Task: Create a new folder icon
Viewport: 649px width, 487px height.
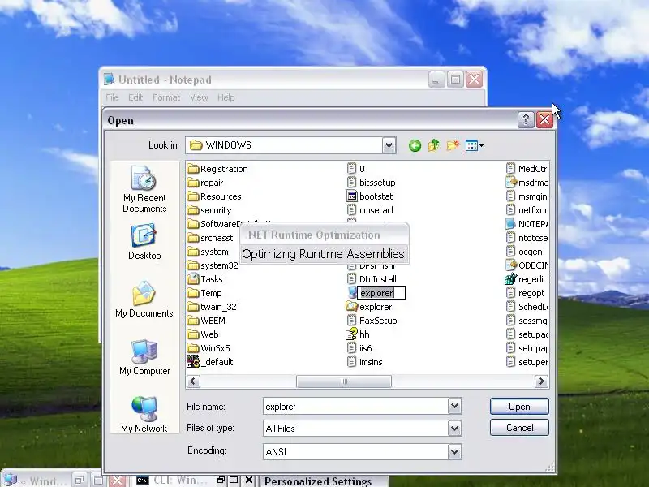Action: [x=453, y=145]
